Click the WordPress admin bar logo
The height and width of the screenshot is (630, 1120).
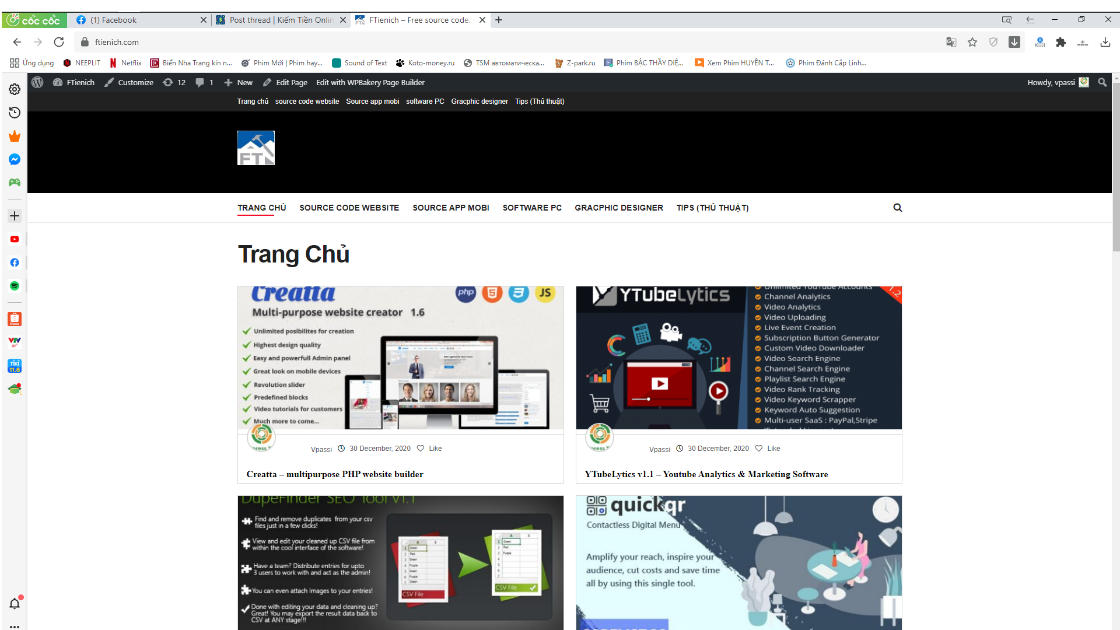point(37,82)
